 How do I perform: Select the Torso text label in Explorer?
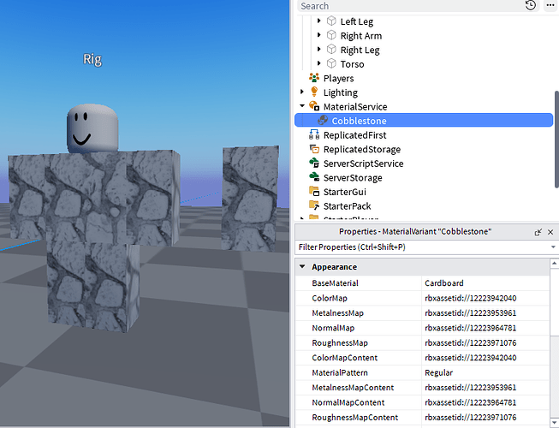click(x=352, y=64)
